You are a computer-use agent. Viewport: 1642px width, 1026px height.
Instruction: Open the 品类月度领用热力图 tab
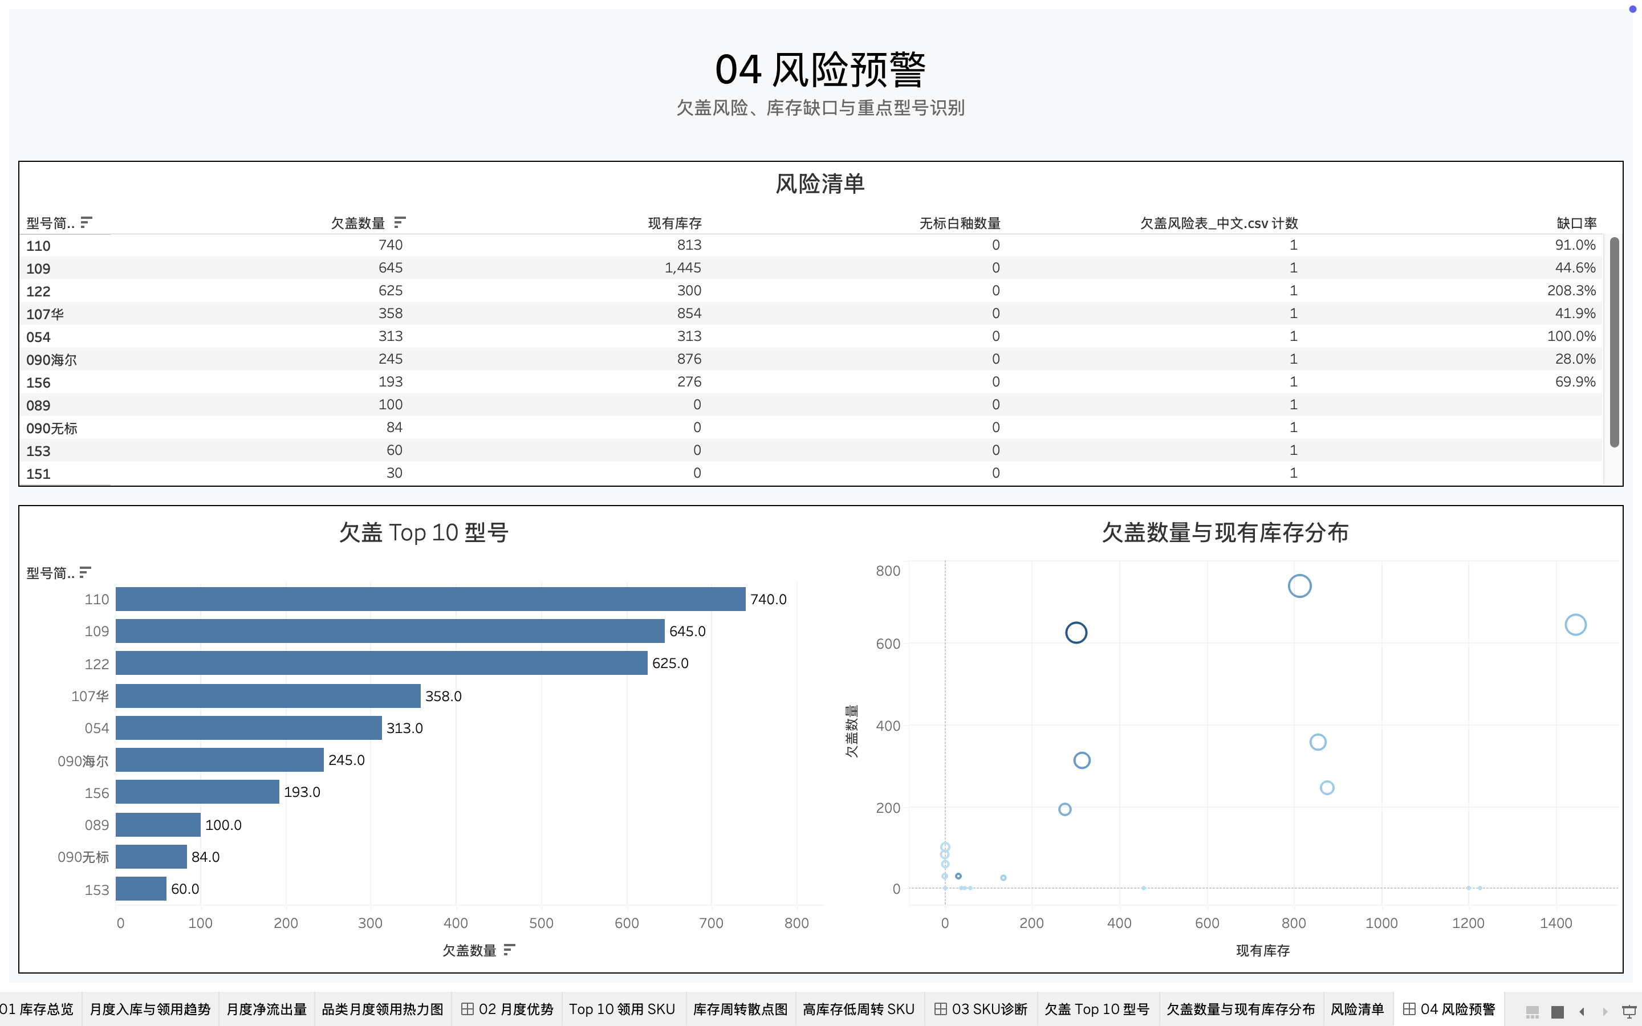[x=382, y=1009]
